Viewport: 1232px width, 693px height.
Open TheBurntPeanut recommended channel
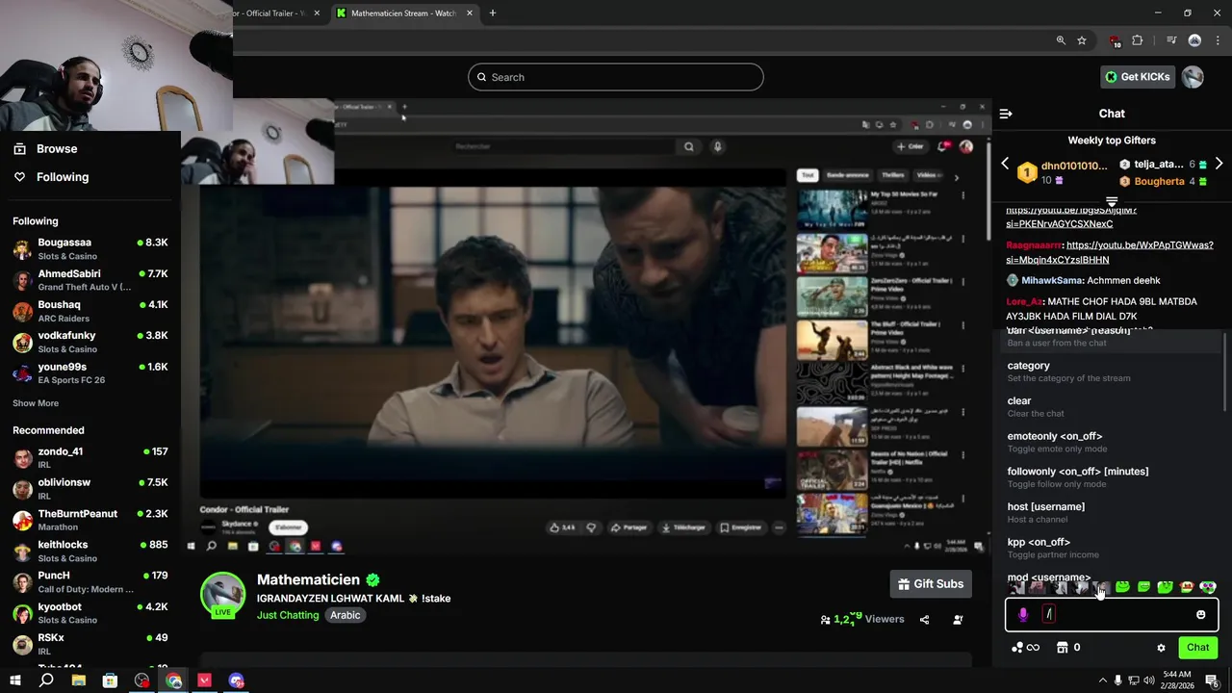pos(90,520)
